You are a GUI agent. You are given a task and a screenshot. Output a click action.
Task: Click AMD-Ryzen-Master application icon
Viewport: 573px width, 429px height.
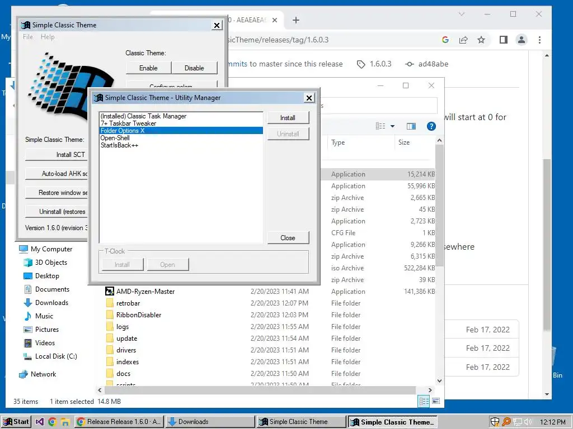pos(110,292)
